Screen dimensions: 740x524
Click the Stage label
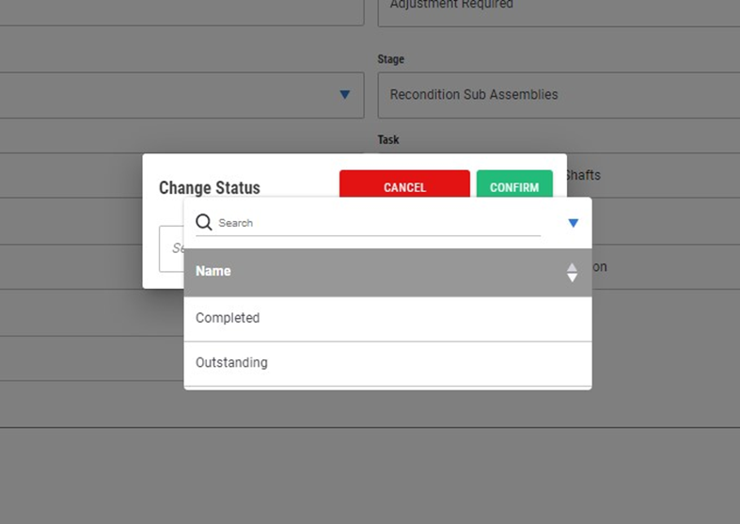(x=391, y=59)
